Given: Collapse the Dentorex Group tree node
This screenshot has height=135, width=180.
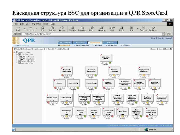Looking at the screenshot, I should pyautogui.click(x=14, y=52).
